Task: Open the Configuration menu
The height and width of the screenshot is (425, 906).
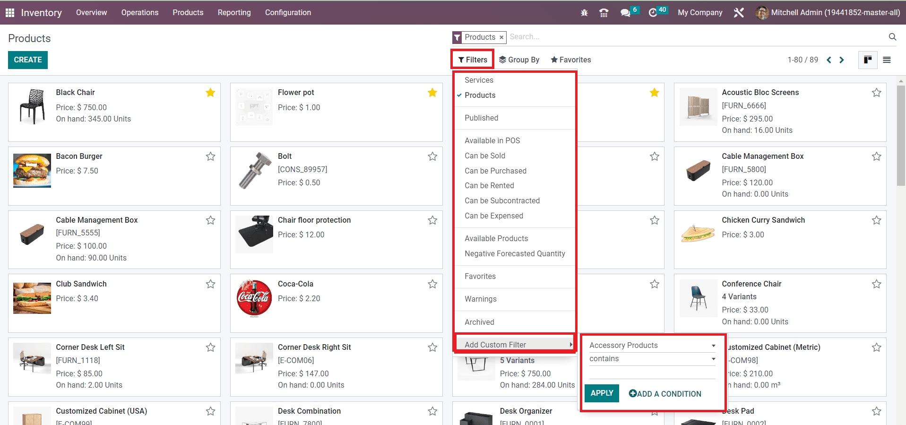Action: (288, 13)
